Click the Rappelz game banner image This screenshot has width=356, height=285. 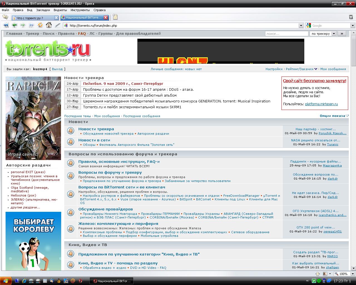pyautogui.click(x=33, y=118)
